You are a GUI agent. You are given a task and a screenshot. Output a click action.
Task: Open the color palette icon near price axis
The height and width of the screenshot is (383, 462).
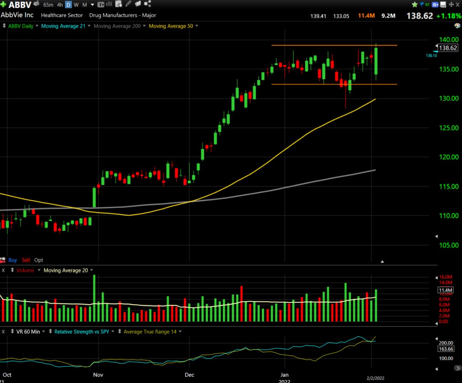[457, 26]
